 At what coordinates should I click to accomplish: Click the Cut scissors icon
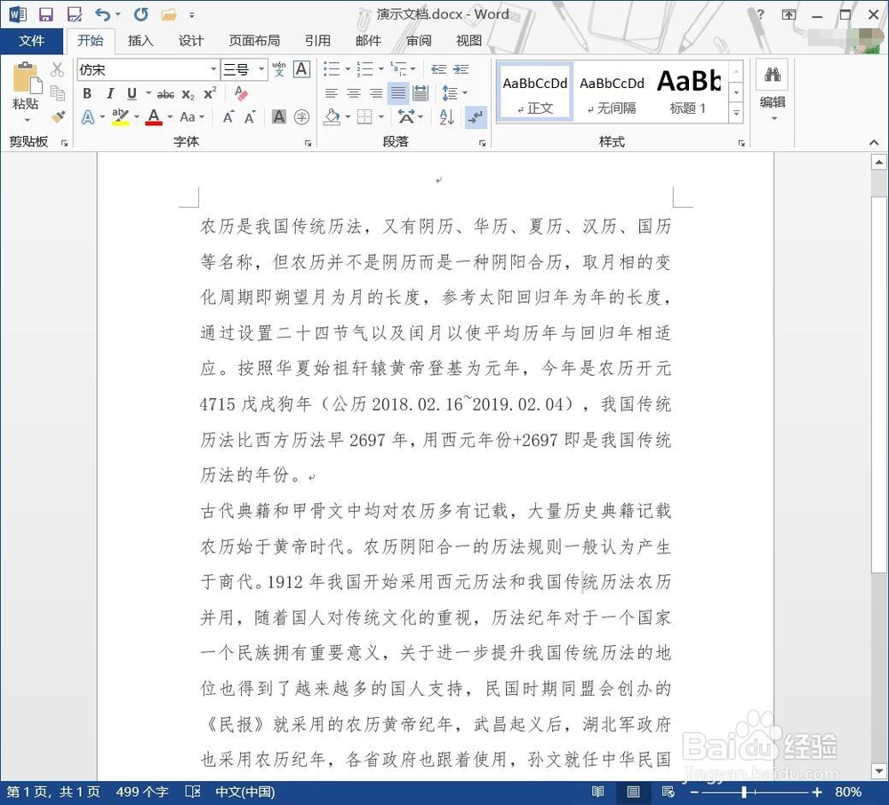[57, 69]
